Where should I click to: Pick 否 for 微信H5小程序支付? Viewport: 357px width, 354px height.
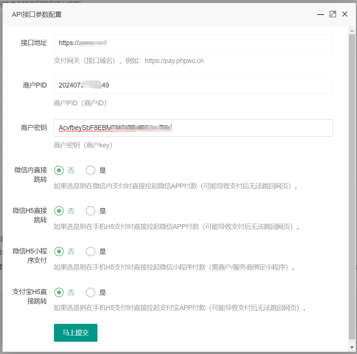(x=59, y=252)
